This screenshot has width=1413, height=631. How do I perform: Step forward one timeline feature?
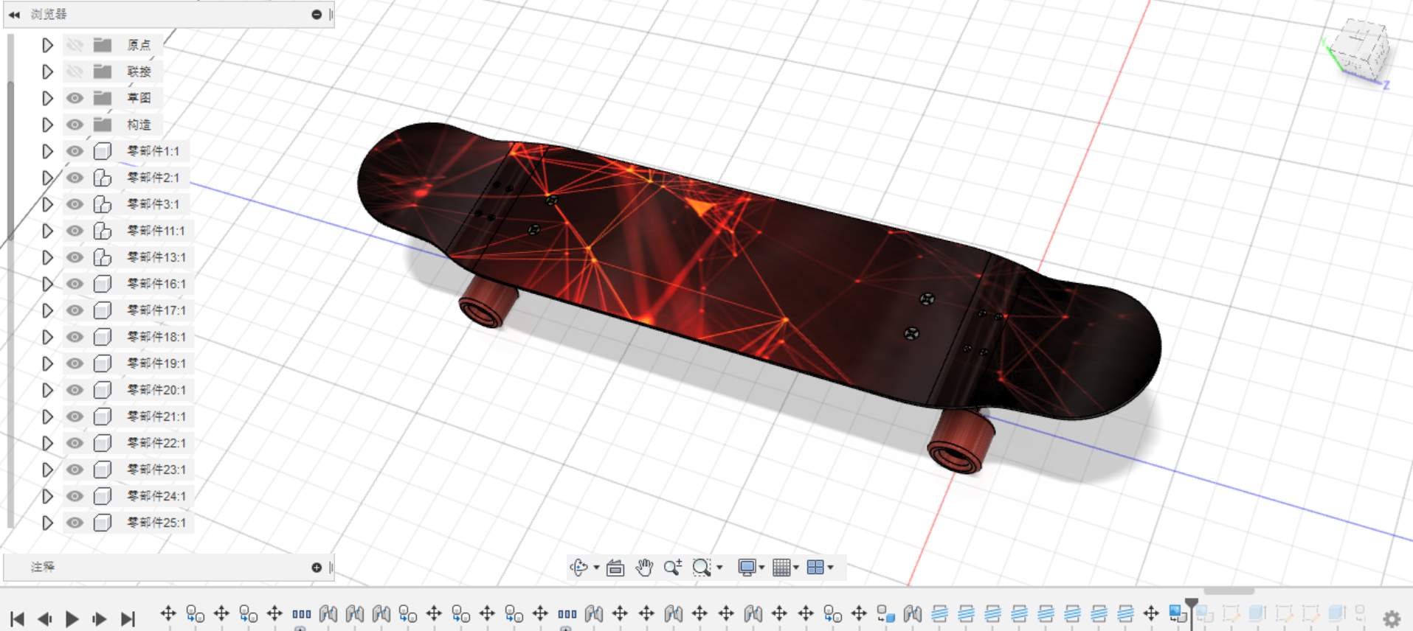[x=99, y=619]
